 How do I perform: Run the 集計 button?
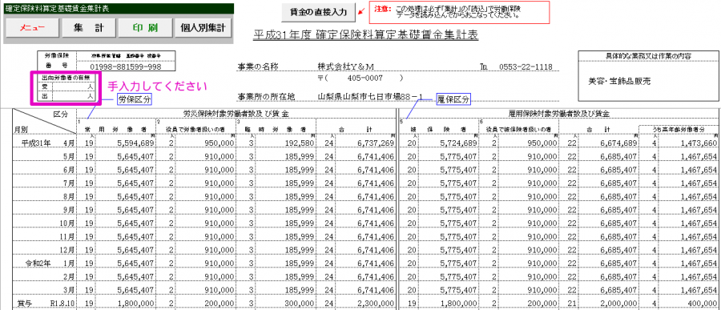tap(88, 28)
